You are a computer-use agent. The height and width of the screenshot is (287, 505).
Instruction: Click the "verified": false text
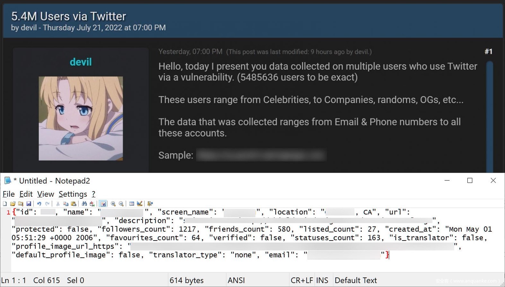pyautogui.click(x=245, y=238)
